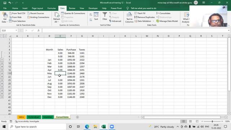Screen dimensions: 231x130
Task: Switch to the Hyderabad sheet tab
Action: click(34, 117)
